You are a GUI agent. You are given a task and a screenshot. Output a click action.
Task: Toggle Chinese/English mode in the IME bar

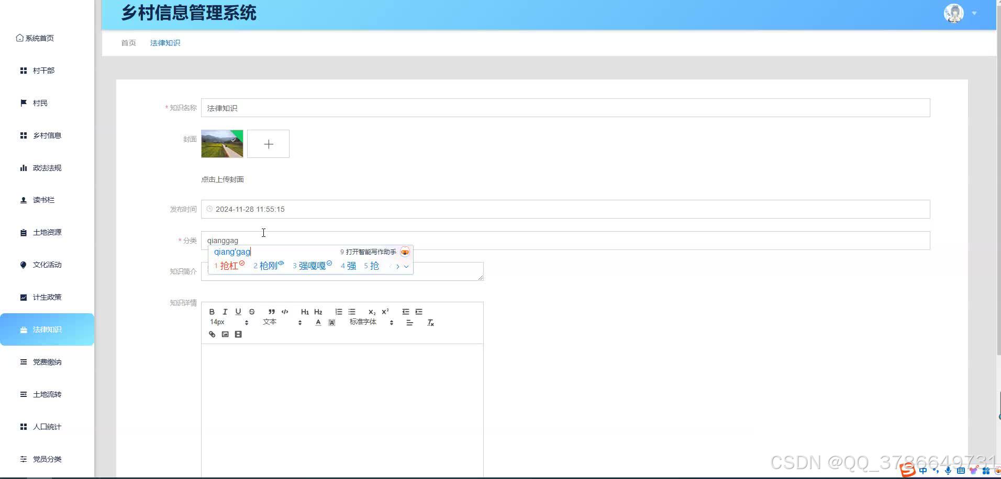pos(923,471)
